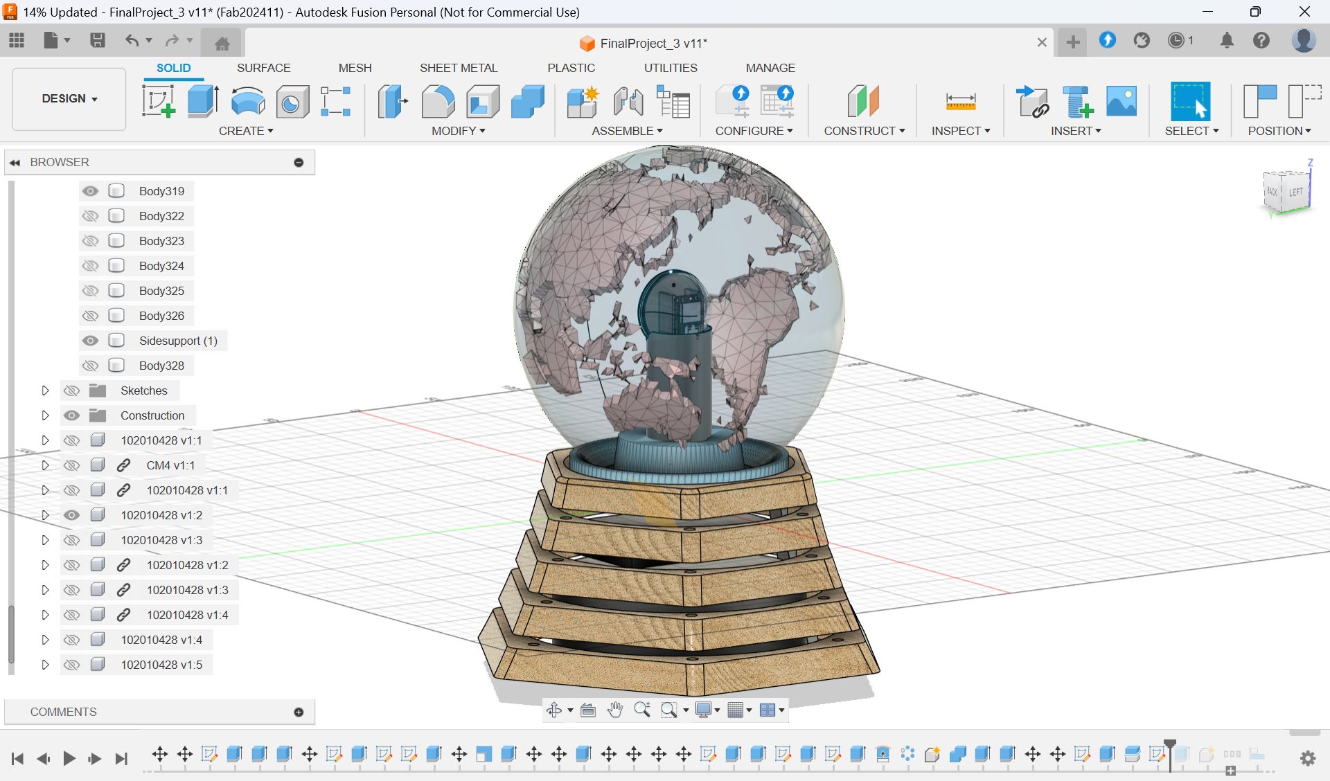Image resolution: width=1330 pixels, height=781 pixels.
Task: Click the Insert Derive icon
Action: [x=1032, y=101]
